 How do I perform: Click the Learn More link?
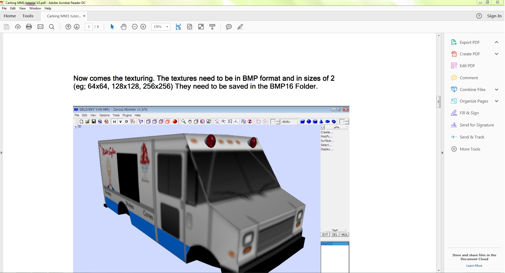474,266
